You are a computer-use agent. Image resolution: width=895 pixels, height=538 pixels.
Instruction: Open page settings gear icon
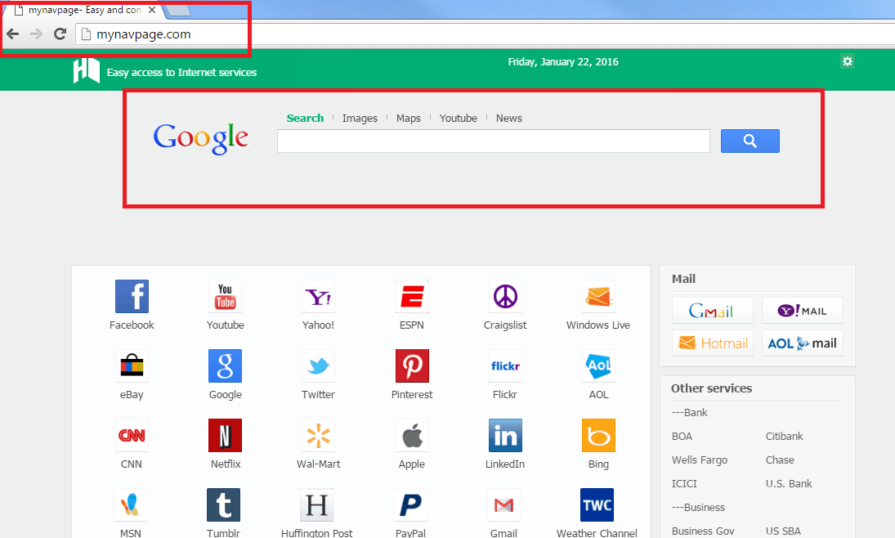(848, 61)
